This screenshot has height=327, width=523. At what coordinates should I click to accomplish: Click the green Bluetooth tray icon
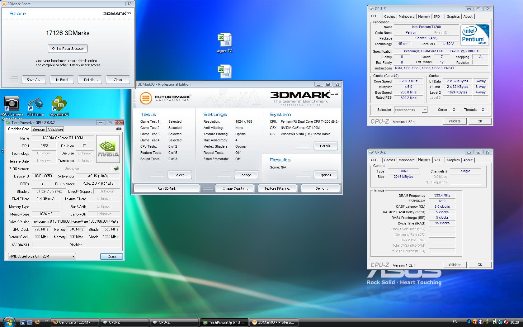click(x=469, y=322)
